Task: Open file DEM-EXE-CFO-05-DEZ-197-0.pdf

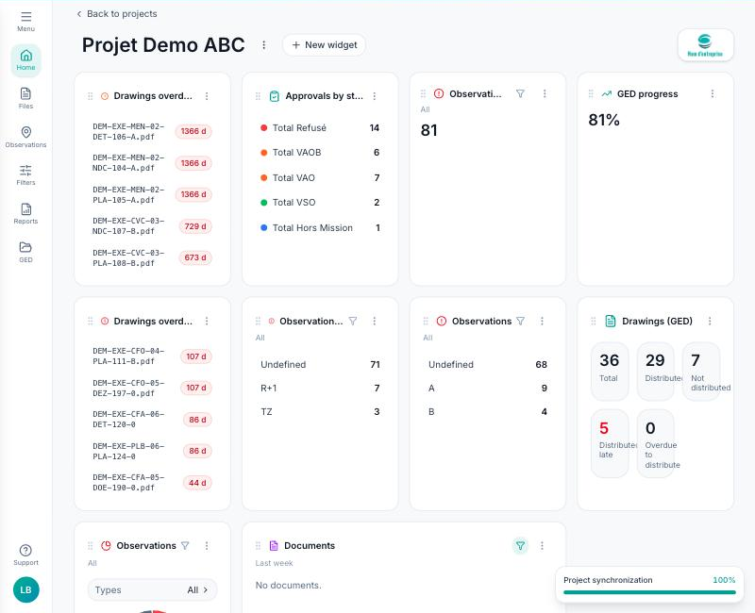Action: (x=128, y=388)
